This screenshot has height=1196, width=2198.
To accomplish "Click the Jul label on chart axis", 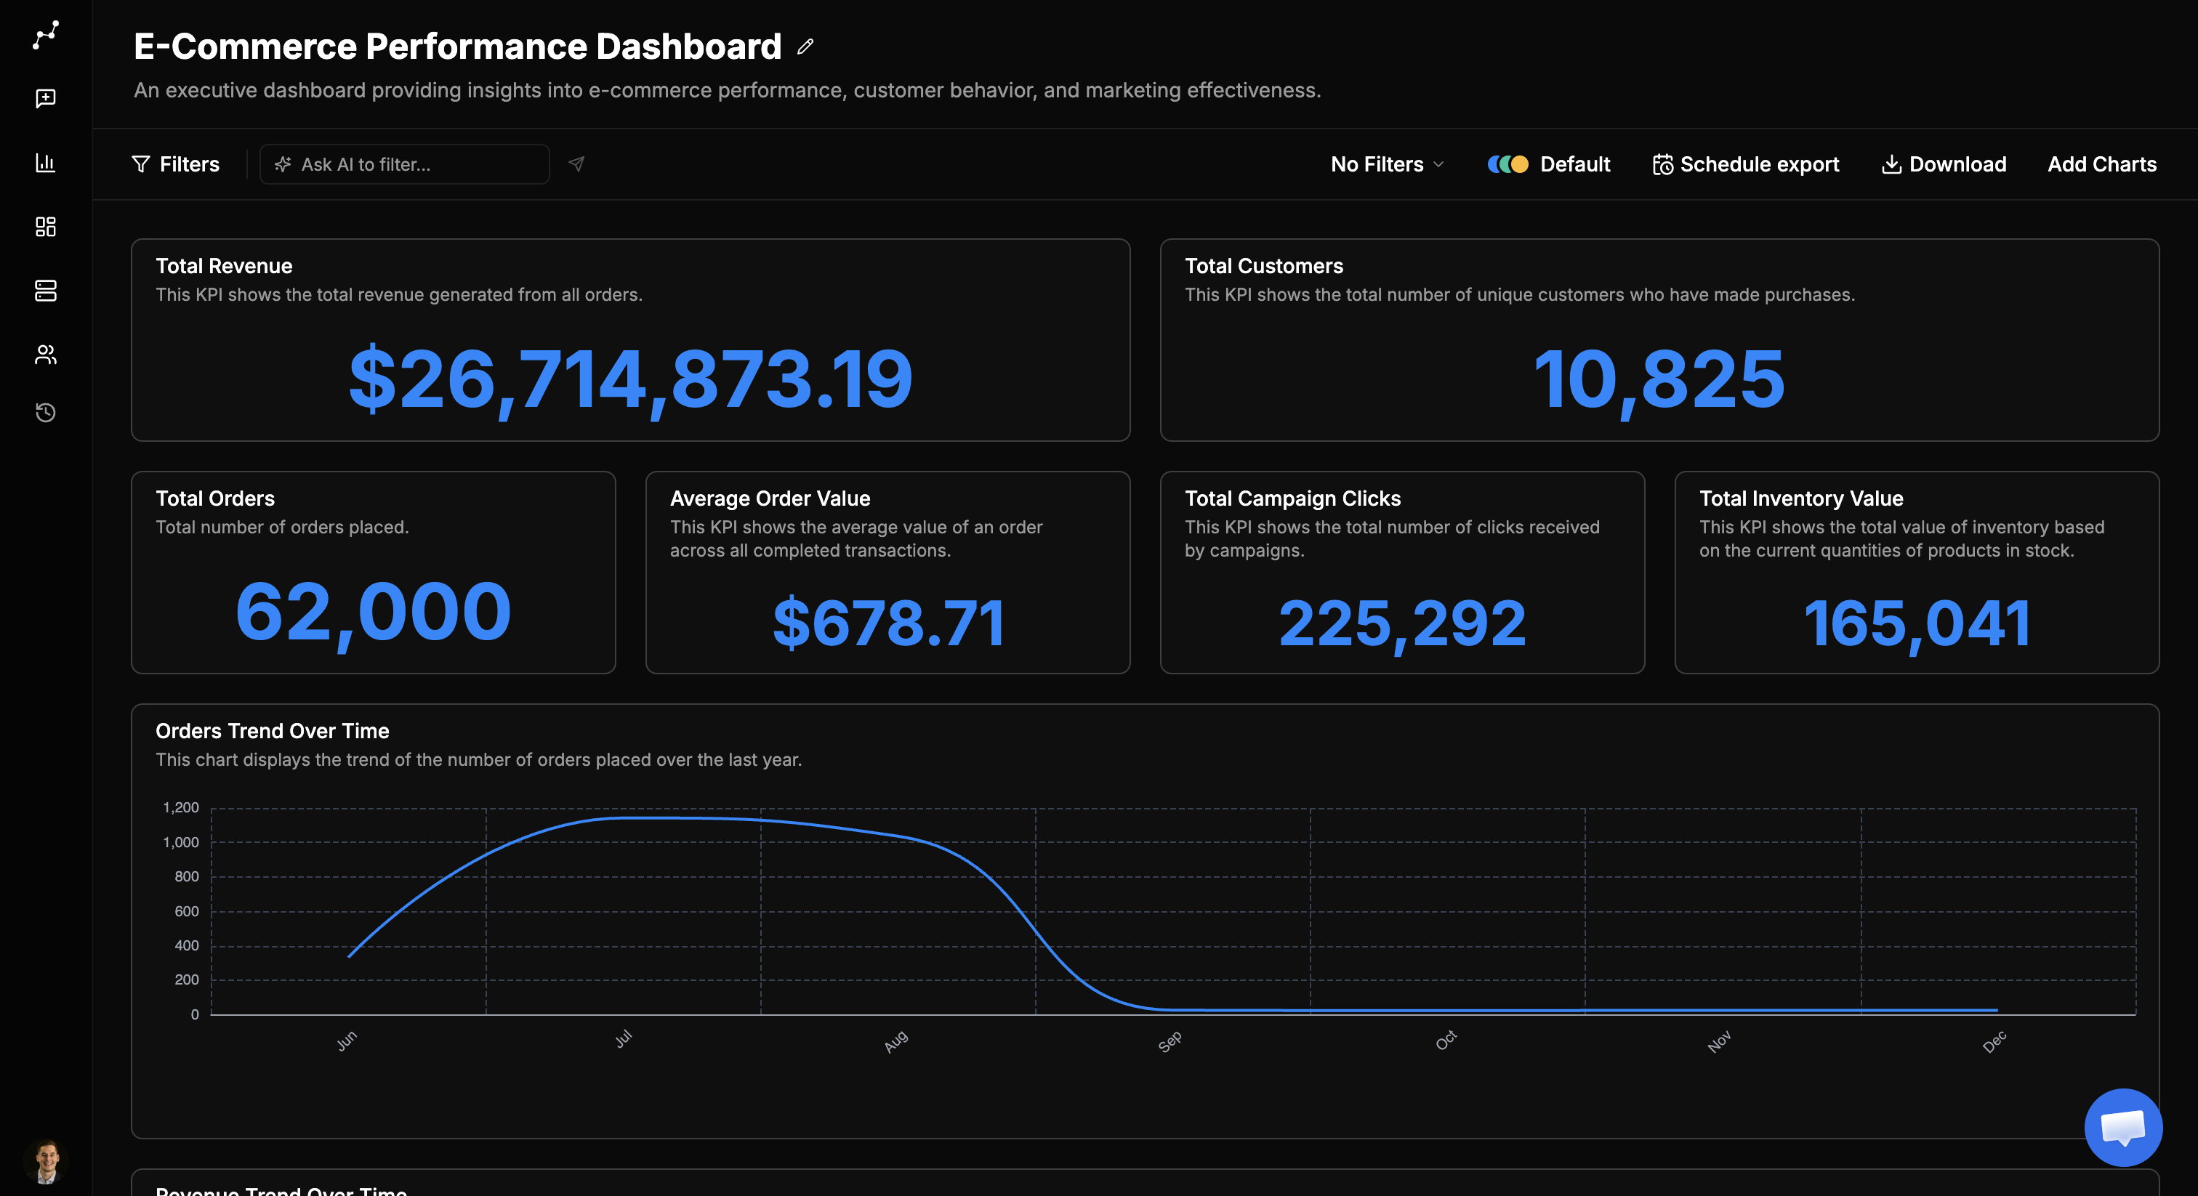I will (623, 1038).
